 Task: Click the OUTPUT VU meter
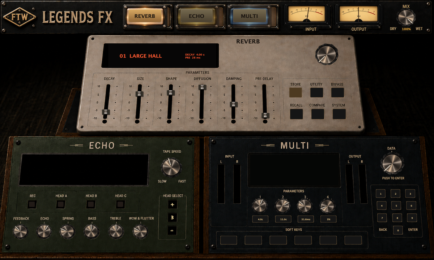coord(359,15)
